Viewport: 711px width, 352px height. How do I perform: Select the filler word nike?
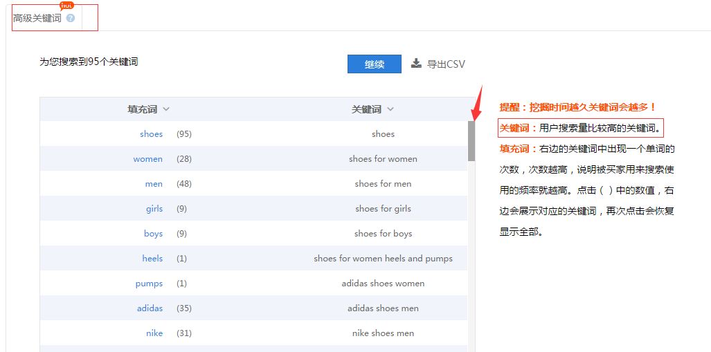(x=154, y=333)
